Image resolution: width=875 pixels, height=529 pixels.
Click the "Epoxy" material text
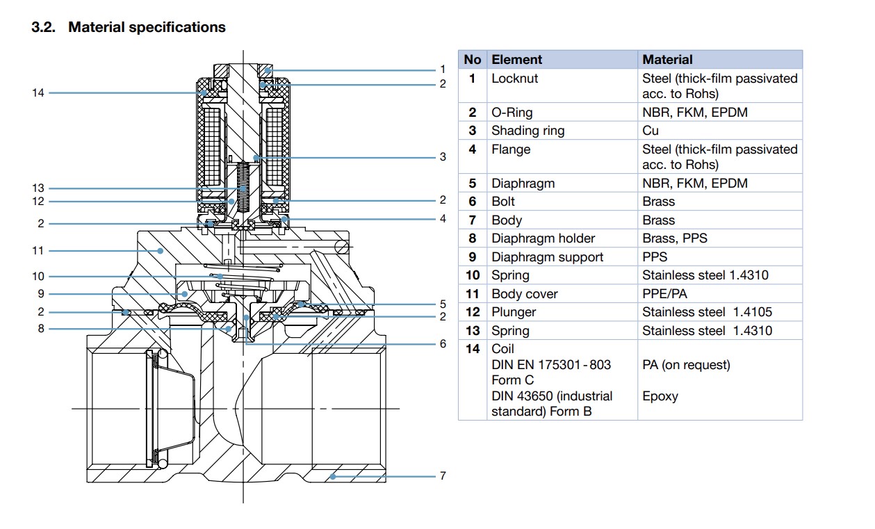point(660,396)
